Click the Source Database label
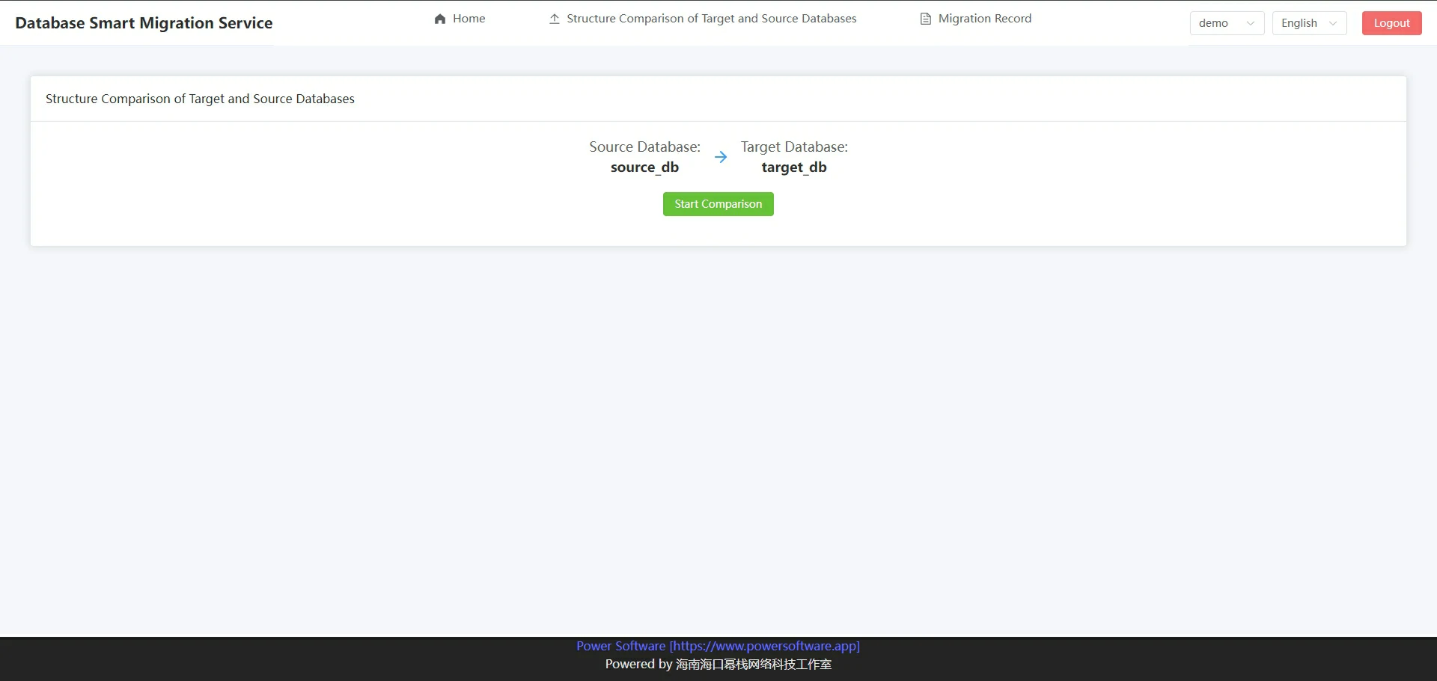 [x=644, y=147]
